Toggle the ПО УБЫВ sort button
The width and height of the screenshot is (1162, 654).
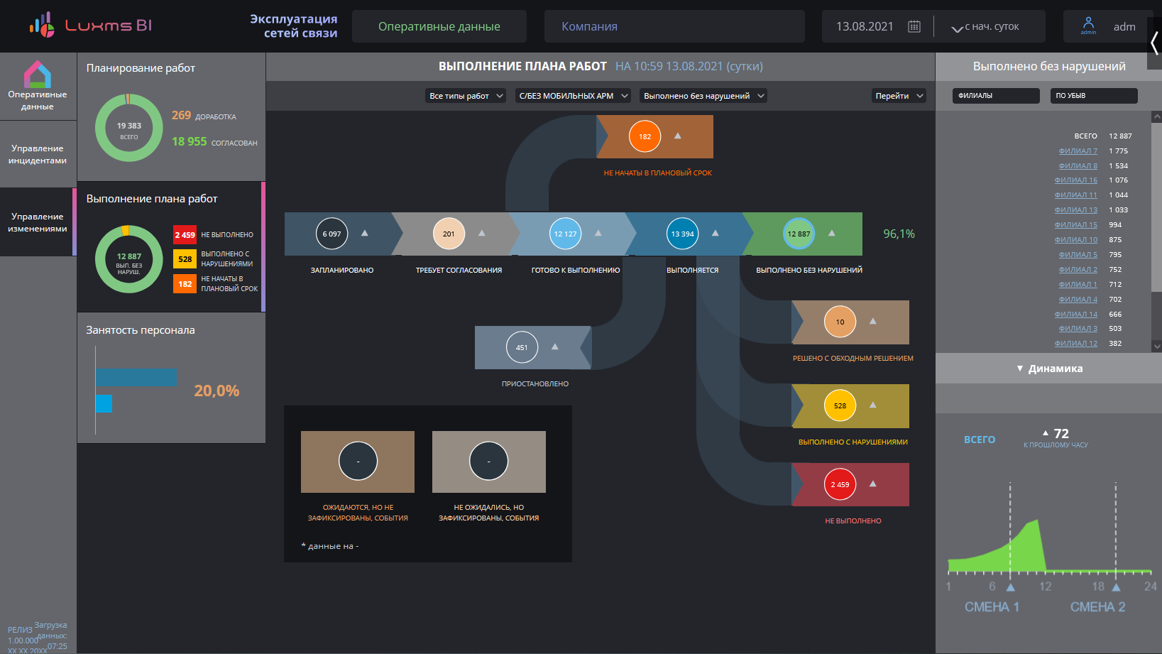(x=1094, y=96)
